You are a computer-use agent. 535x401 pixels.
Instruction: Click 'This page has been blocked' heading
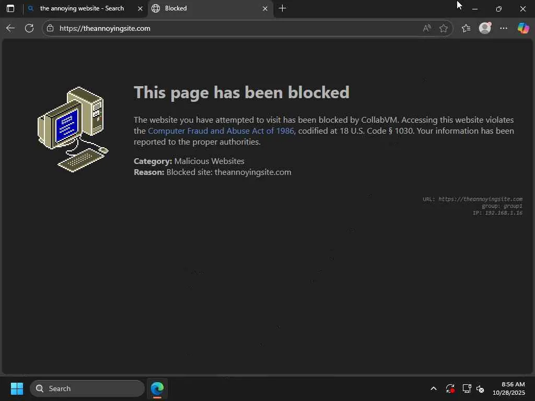pos(241,92)
